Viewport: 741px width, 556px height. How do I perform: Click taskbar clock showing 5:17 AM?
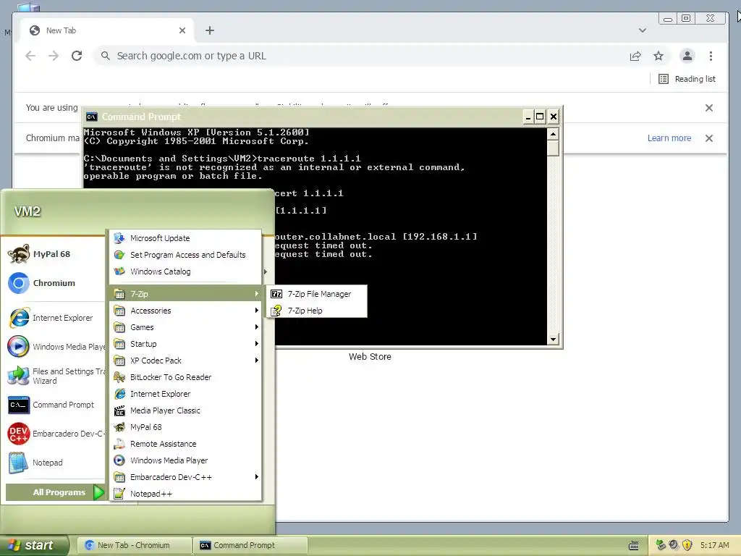coord(714,545)
